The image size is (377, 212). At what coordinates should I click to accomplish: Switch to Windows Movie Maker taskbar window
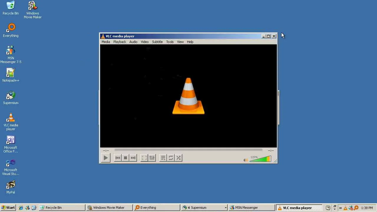click(109, 208)
